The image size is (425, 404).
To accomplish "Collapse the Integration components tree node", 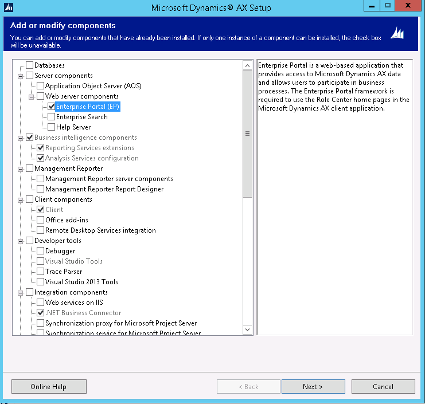I will tap(20, 293).
